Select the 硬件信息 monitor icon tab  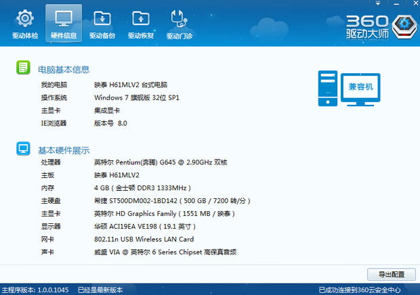point(64,24)
